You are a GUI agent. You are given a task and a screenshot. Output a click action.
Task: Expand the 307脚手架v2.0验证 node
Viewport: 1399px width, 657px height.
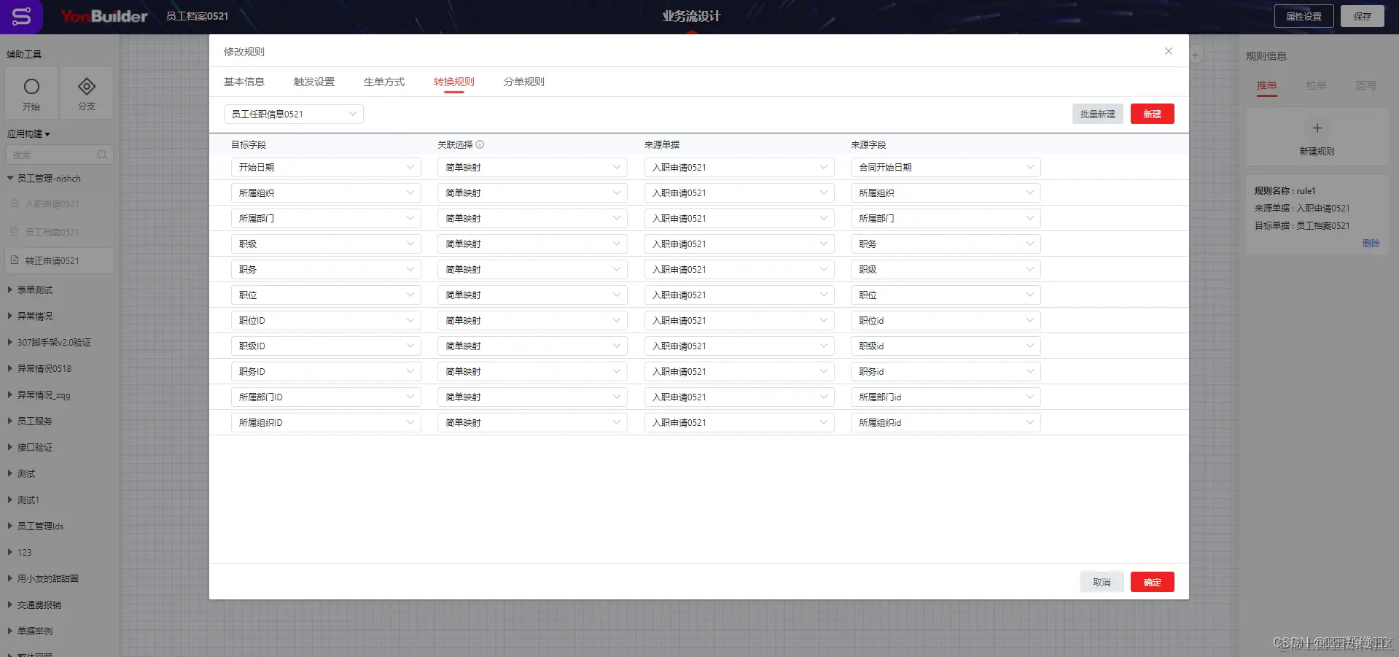[10, 342]
